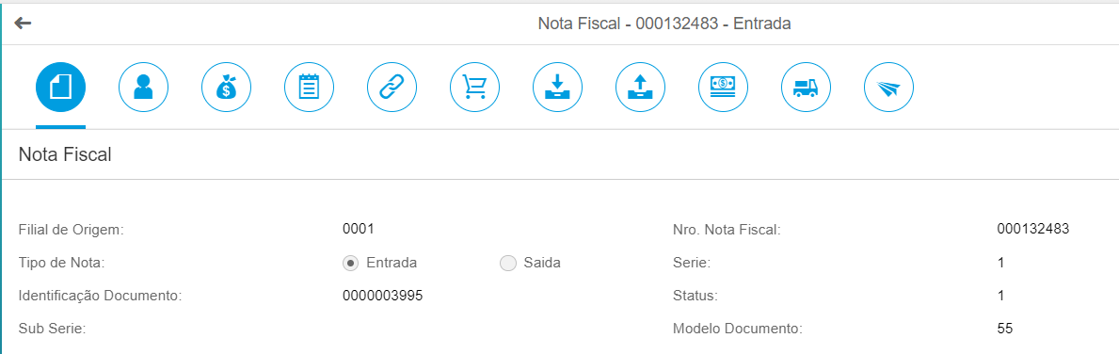Open the inbox download arrow icon
The height and width of the screenshot is (354, 1119).
click(x=557, y=87)
